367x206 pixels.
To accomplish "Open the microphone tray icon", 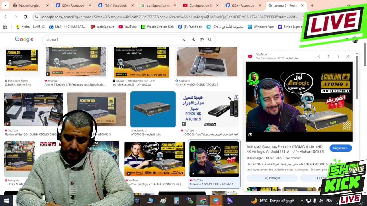I will pos(315,201).
